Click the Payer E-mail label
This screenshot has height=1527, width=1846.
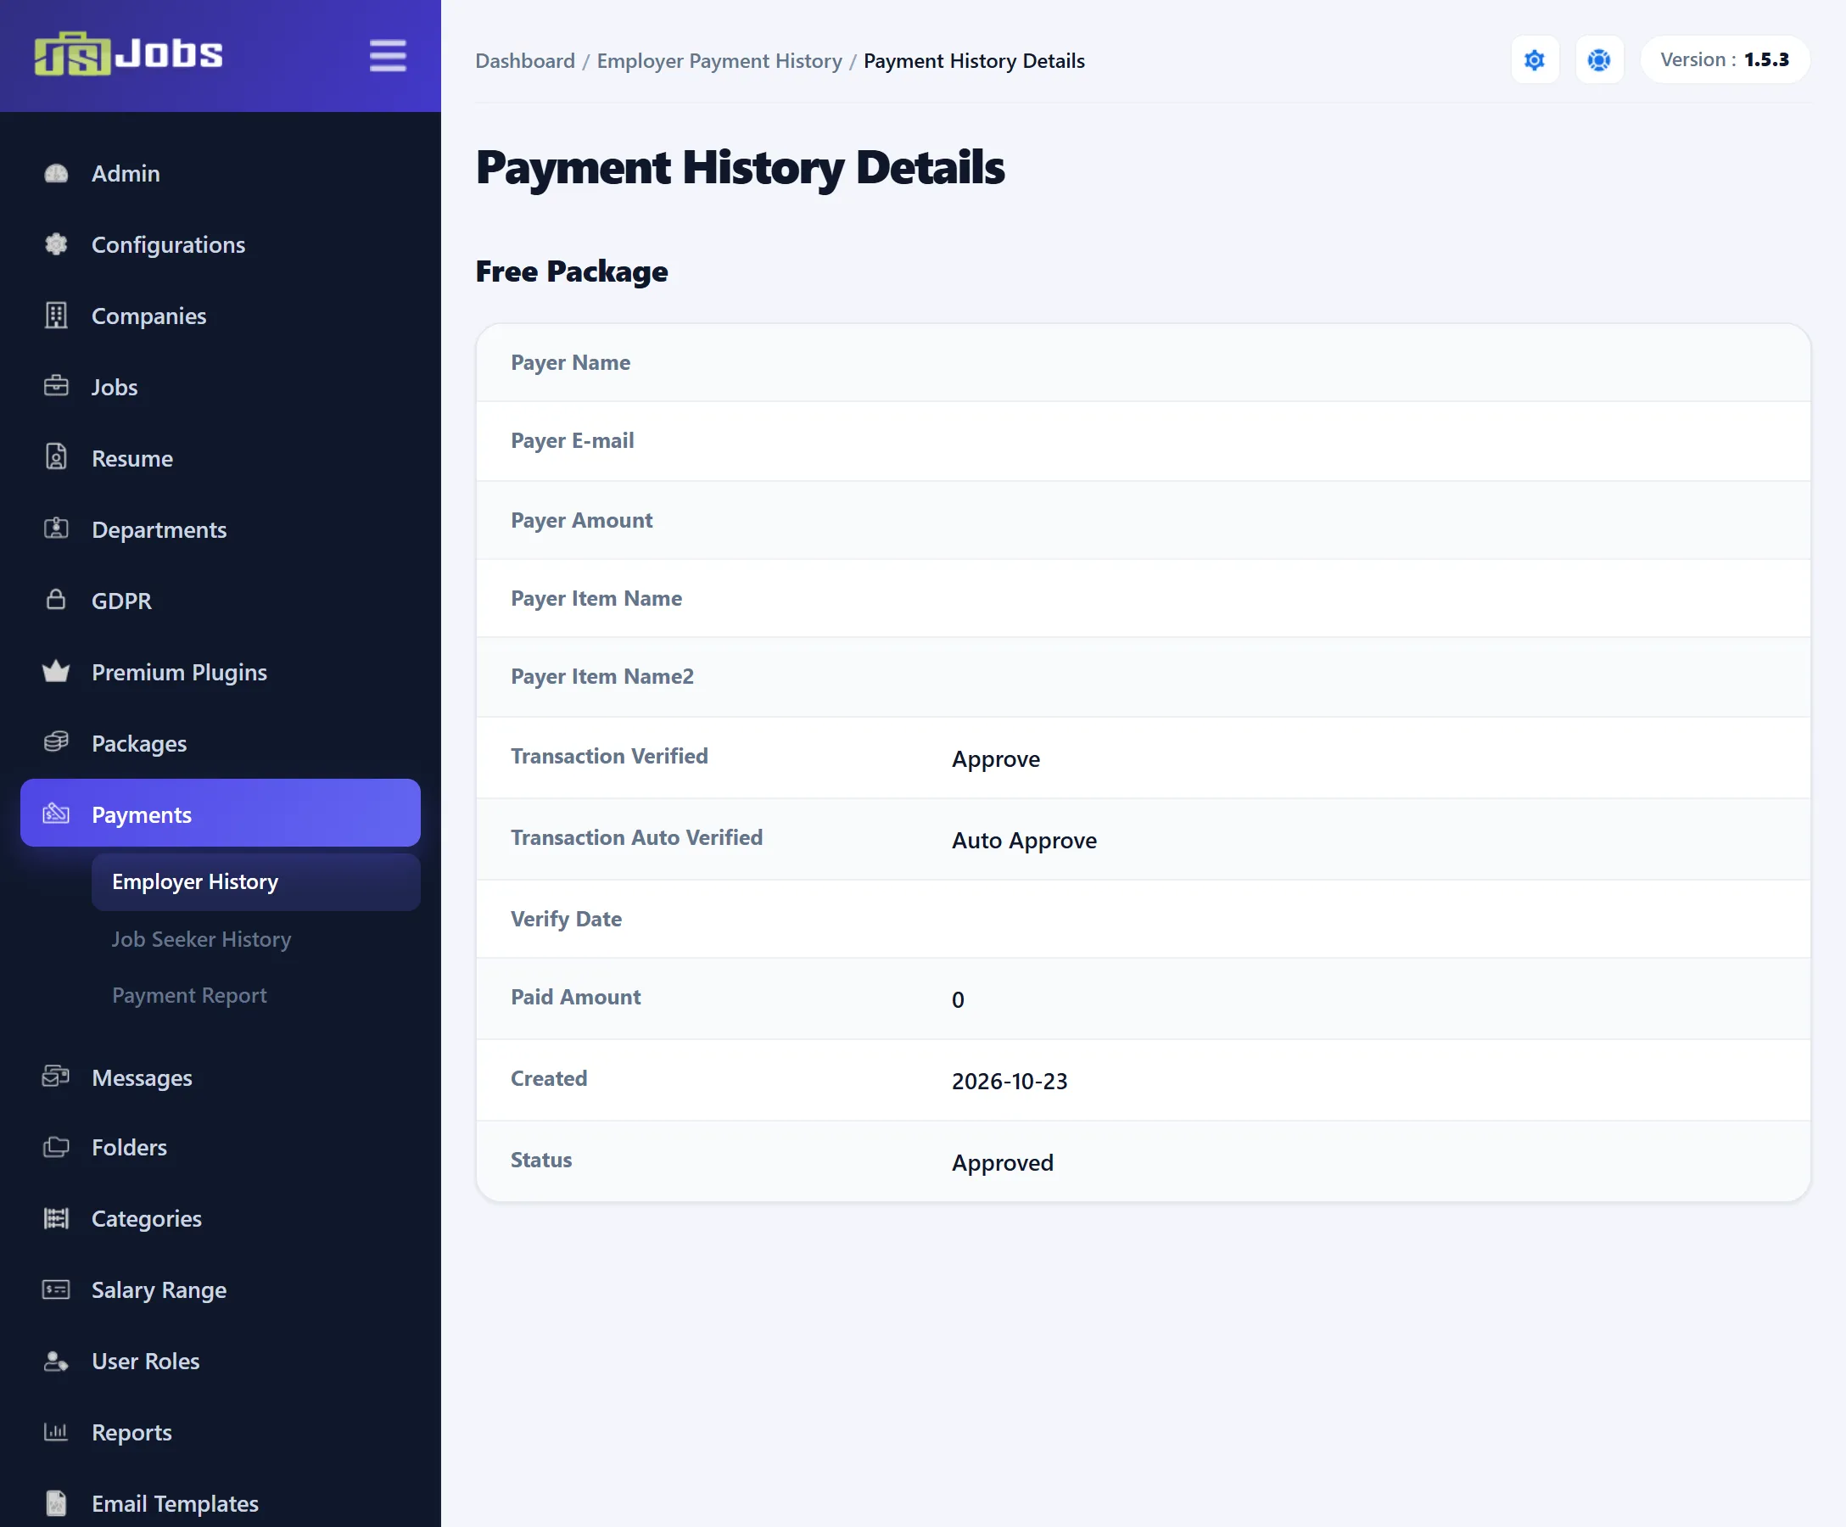coord(573,440)
